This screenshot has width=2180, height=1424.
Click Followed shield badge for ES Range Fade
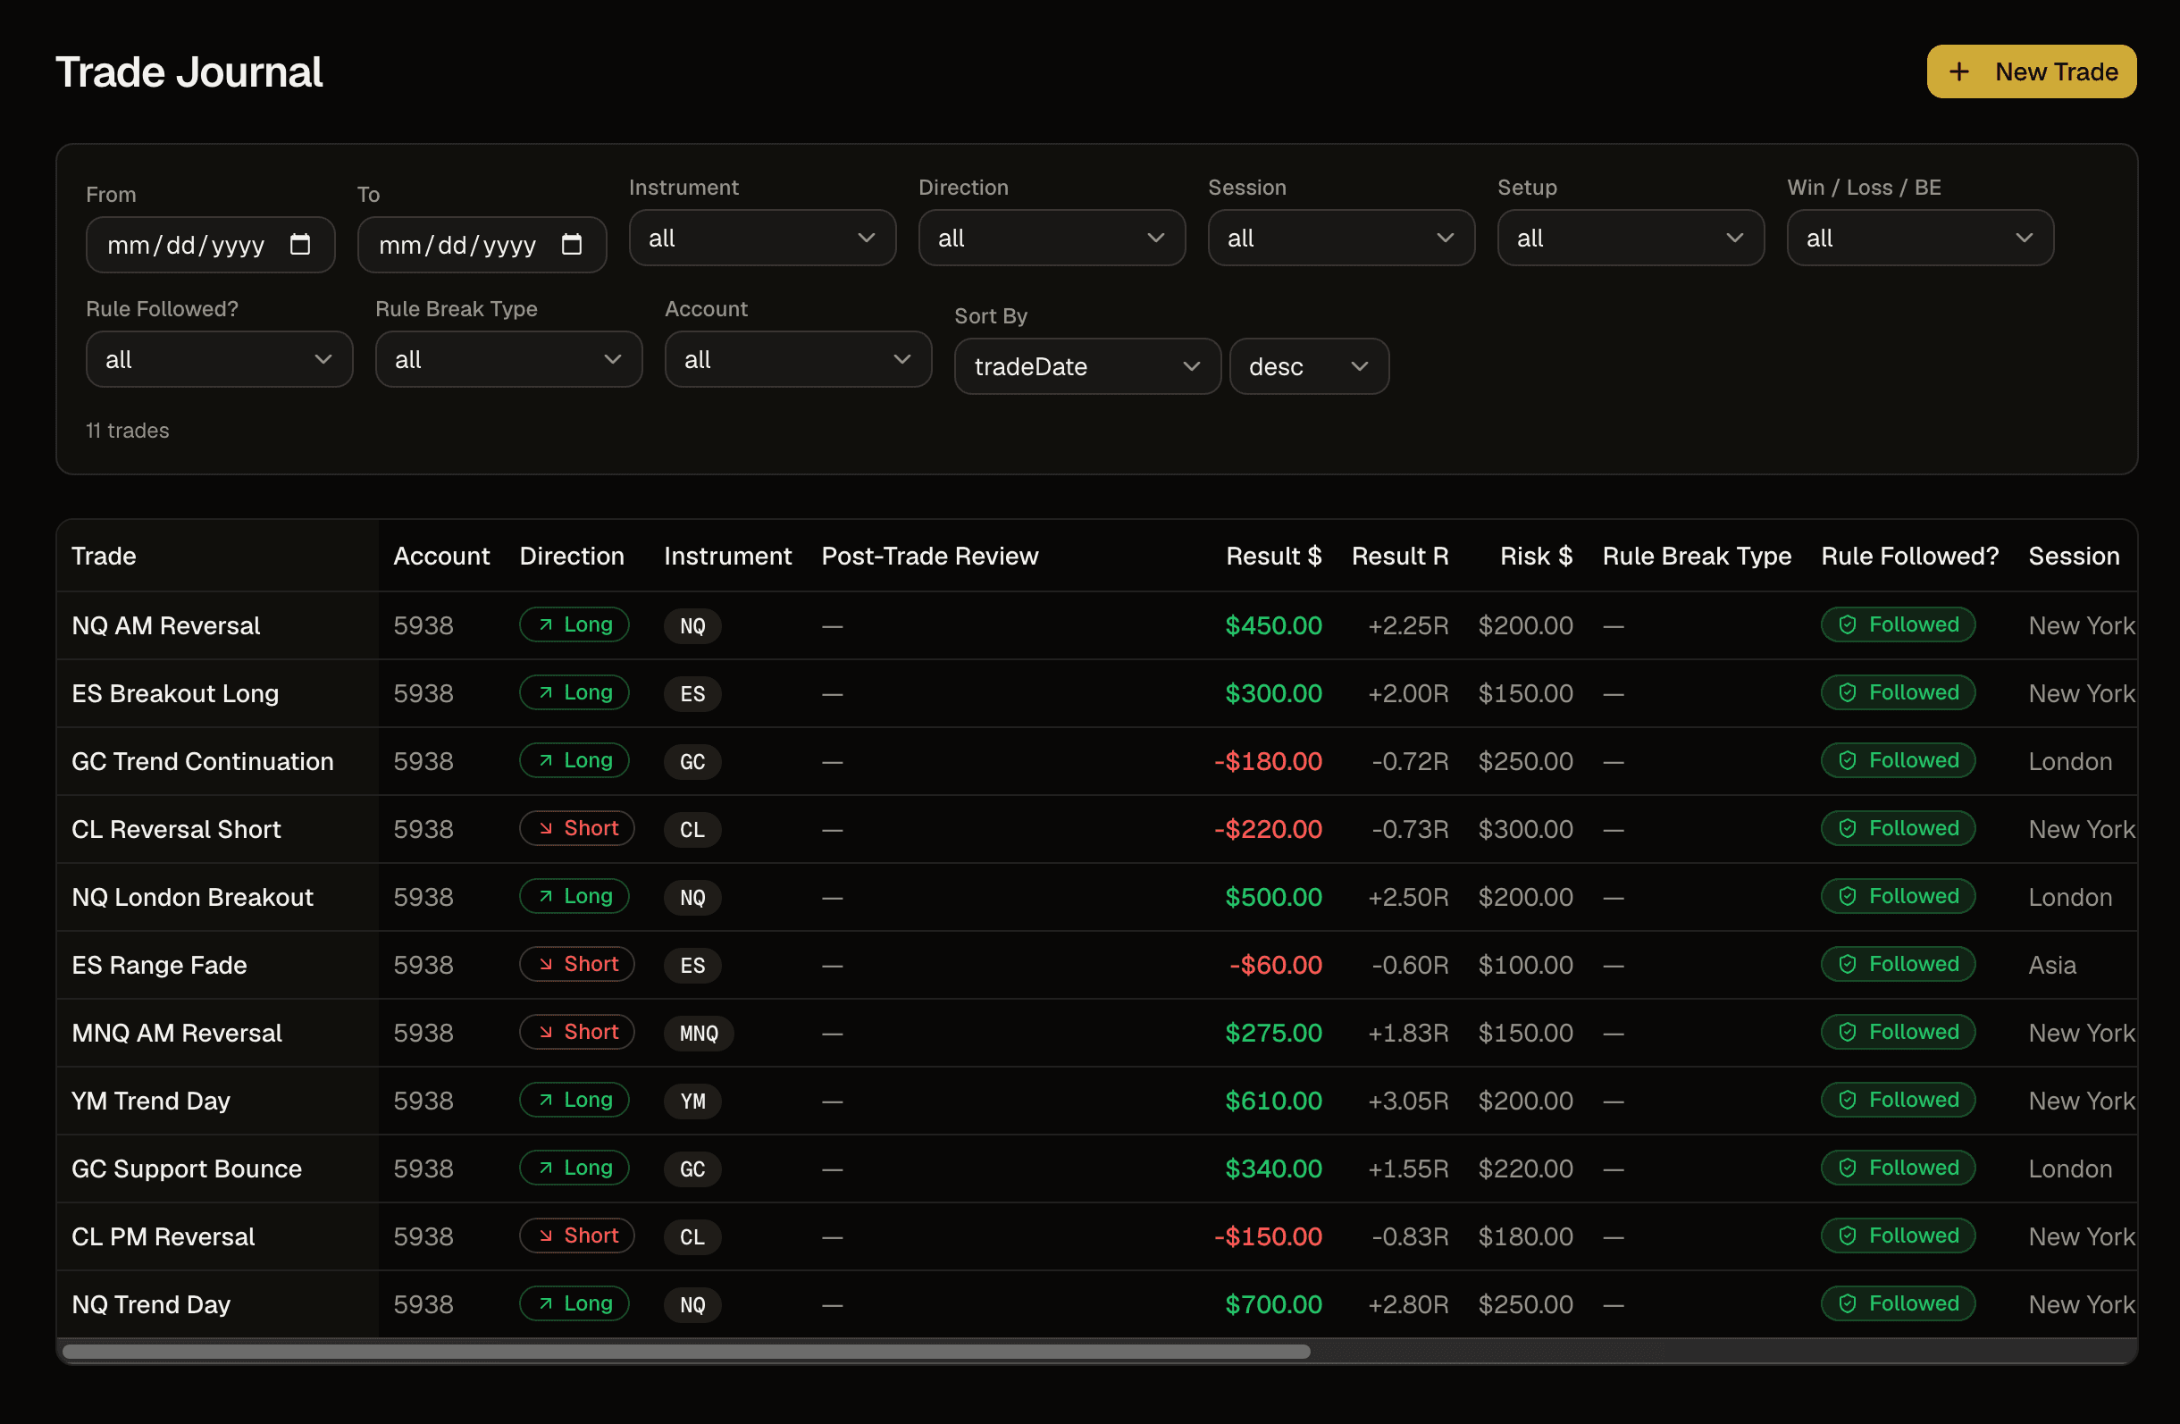tap(1898, 964)
